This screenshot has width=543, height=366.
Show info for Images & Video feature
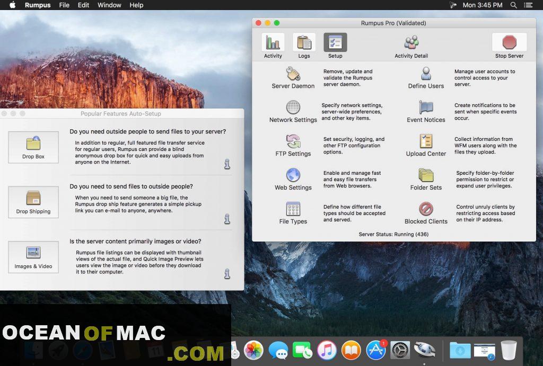[227, 274]
